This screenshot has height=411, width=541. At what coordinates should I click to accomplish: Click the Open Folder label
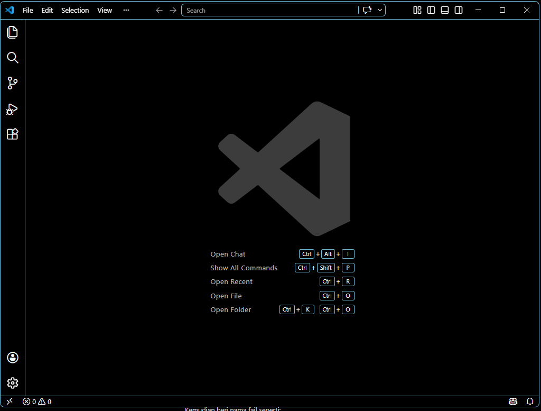click(231, 310)
